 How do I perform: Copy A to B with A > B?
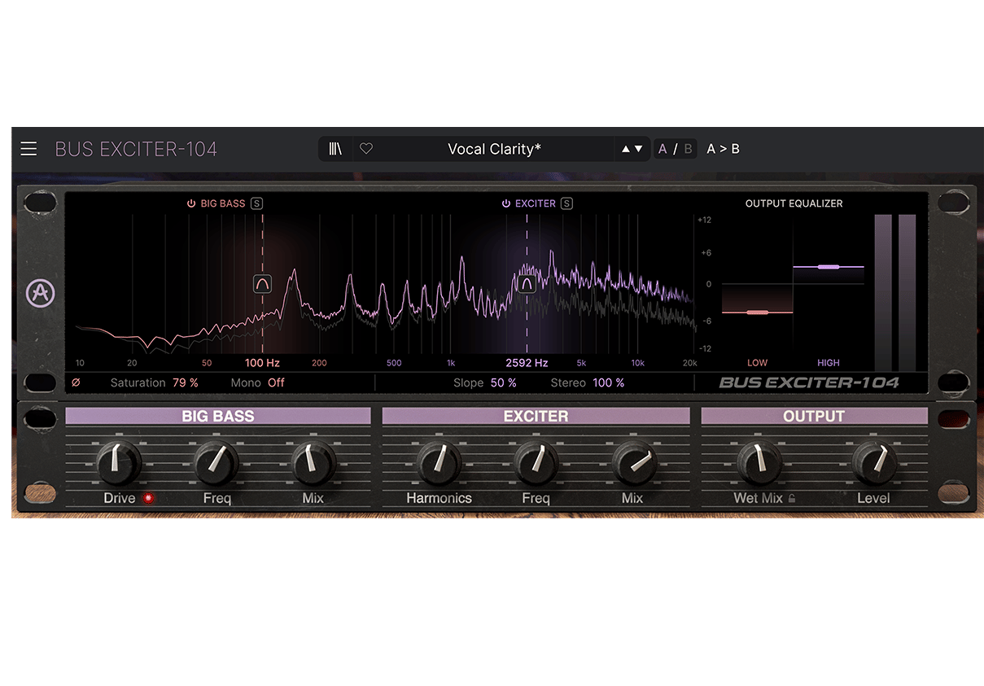click(x=723, y=149)
